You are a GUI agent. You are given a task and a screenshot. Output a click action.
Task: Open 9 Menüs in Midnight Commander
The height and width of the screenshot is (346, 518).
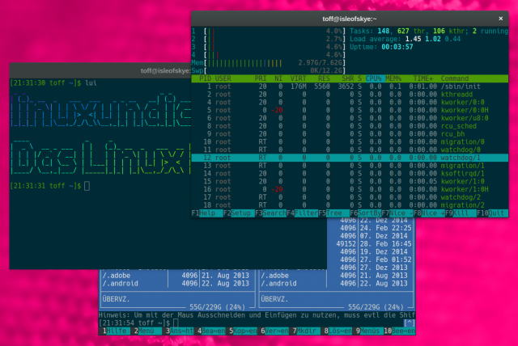(x=368, y=331)
